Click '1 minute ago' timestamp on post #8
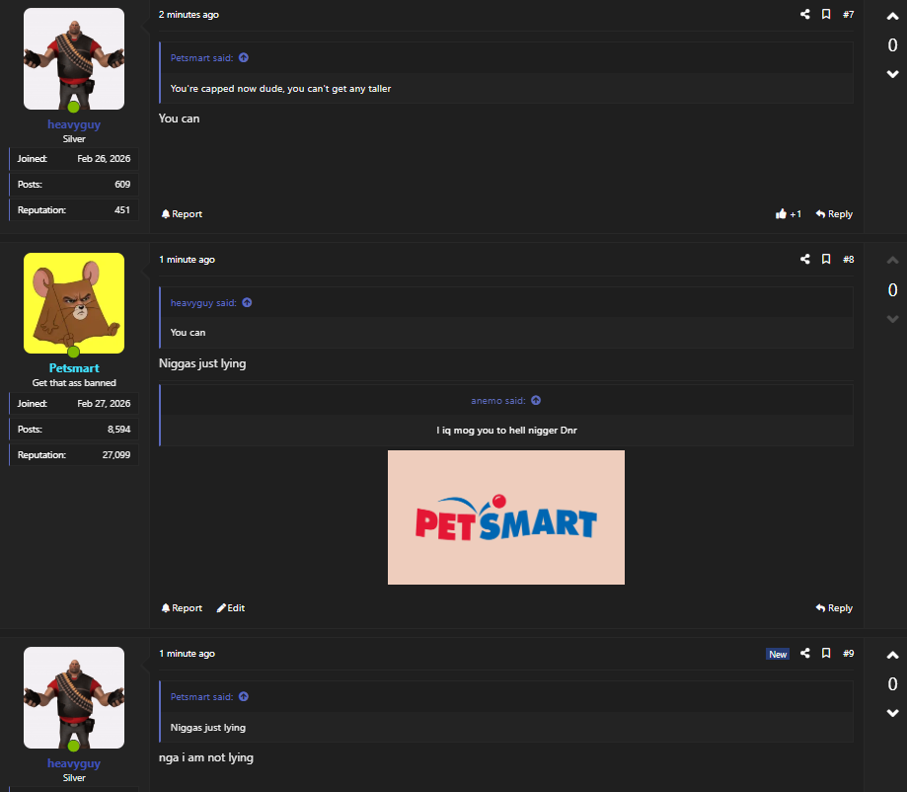This screenshot has height=792, width=907. (187, 260)
